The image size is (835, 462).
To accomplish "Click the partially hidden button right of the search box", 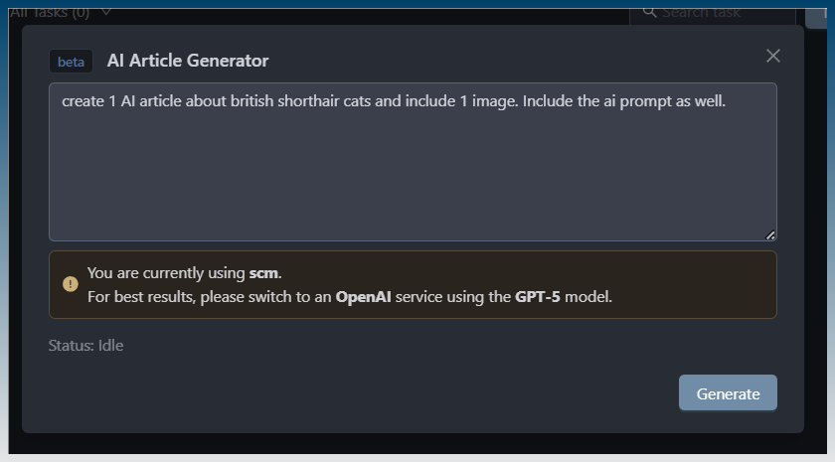I will click(815, 12).
